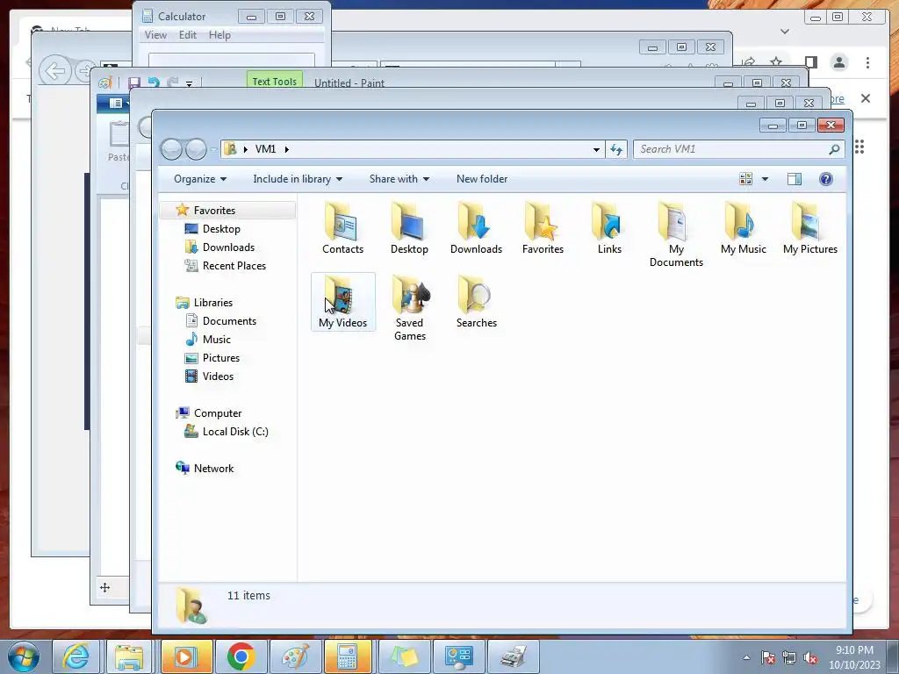899x674 pixels.
Task: Expand the breadcrumb arrow before VM1
Action: click(246, 149)
